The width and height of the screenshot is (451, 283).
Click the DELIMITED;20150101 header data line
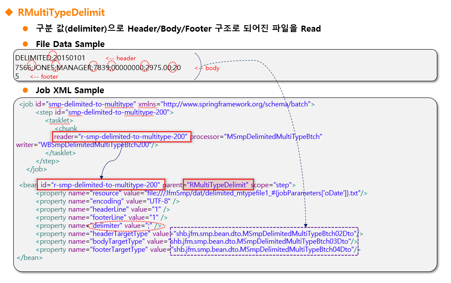tap(50, 58)
